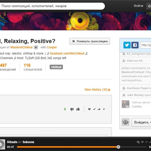Click the Alain-es left. chat entry
Viewport: 151px width, 151px height.
(135, 61)
